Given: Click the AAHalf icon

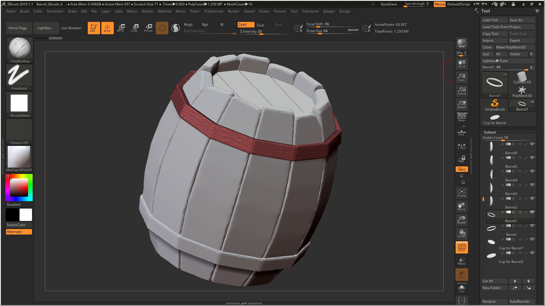Looking at the screenshot, I should [x=462, y=104].
